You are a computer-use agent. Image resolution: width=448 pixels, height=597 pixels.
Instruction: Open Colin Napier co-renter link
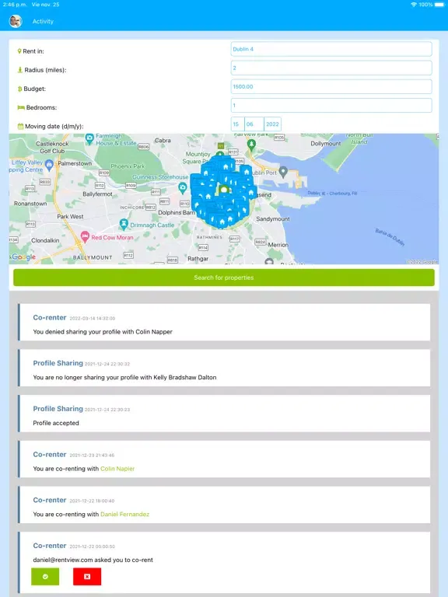(117, 469)
